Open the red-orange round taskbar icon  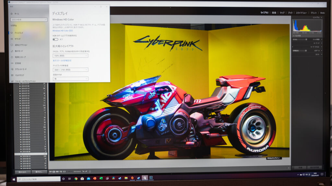click(x=95, y=179)
